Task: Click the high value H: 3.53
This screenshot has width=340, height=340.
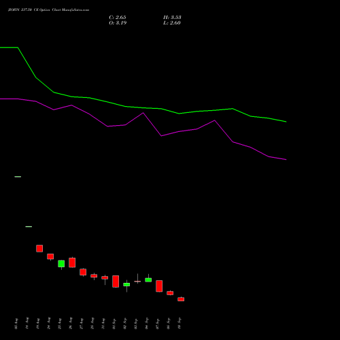Action: pos(172,18)
